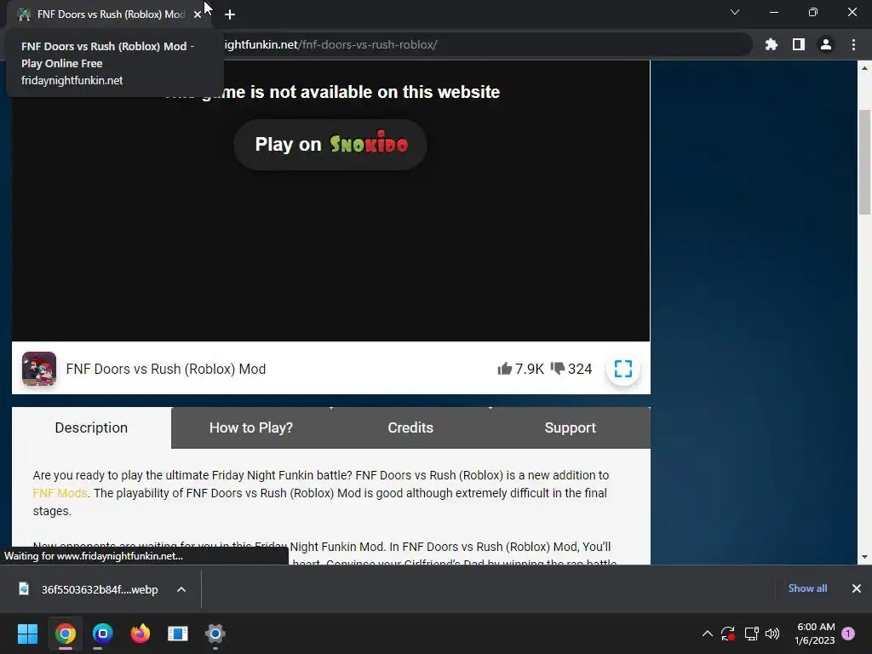The width and height of the screenshot is (872, 654).
Task: Click the 7.9K like count
Action: tap(530, 369)
